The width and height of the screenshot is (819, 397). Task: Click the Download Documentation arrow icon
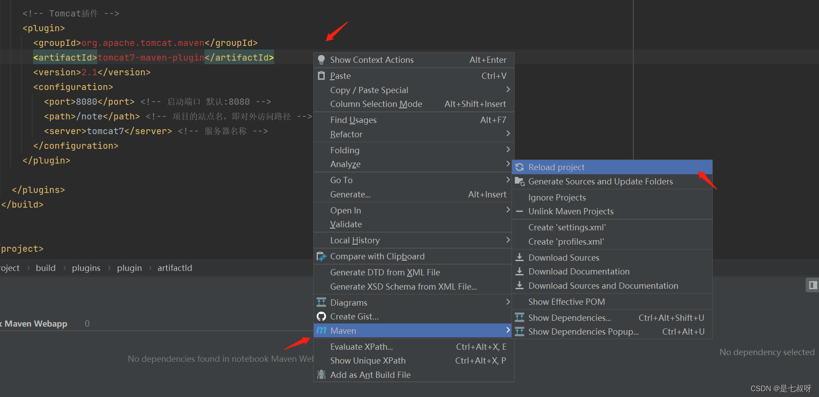tap(520, 271)
